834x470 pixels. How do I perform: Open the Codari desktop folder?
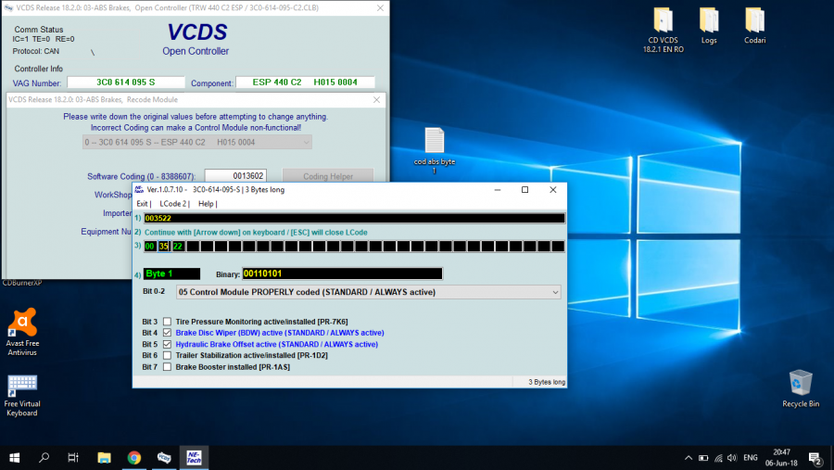click(754, 23)
